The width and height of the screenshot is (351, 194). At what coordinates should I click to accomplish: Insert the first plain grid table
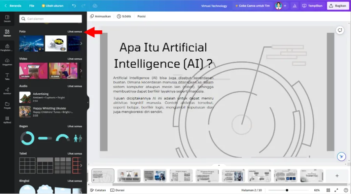27,166
